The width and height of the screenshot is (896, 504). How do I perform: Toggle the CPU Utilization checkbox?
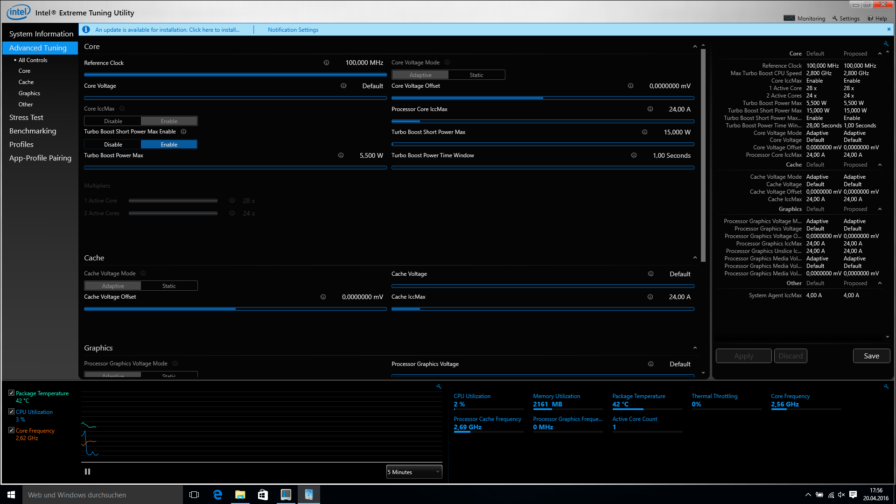pos(12,412)
